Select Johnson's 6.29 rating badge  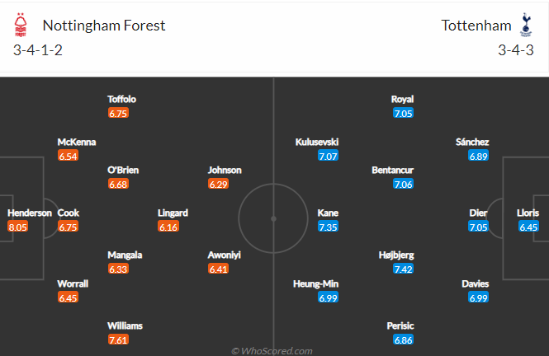[219, 184]
